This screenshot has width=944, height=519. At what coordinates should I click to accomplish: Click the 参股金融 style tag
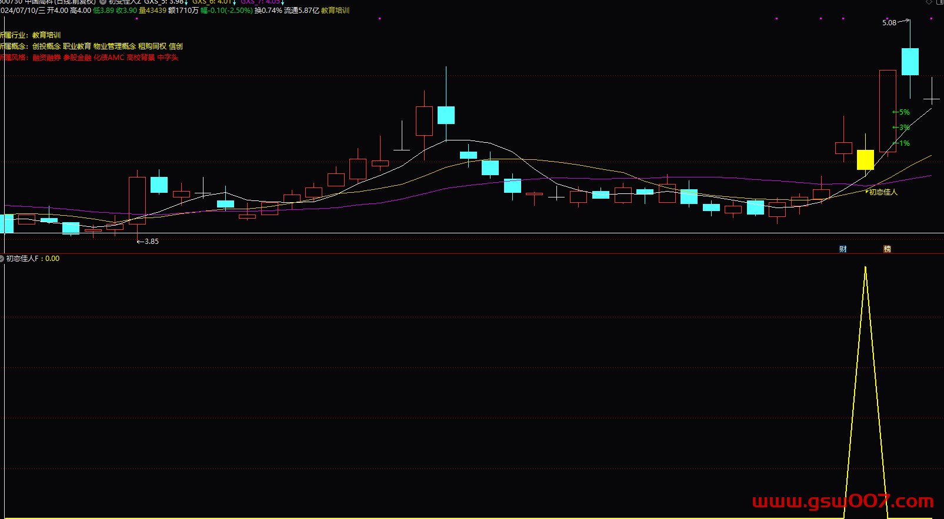click(x=77, y=58)
